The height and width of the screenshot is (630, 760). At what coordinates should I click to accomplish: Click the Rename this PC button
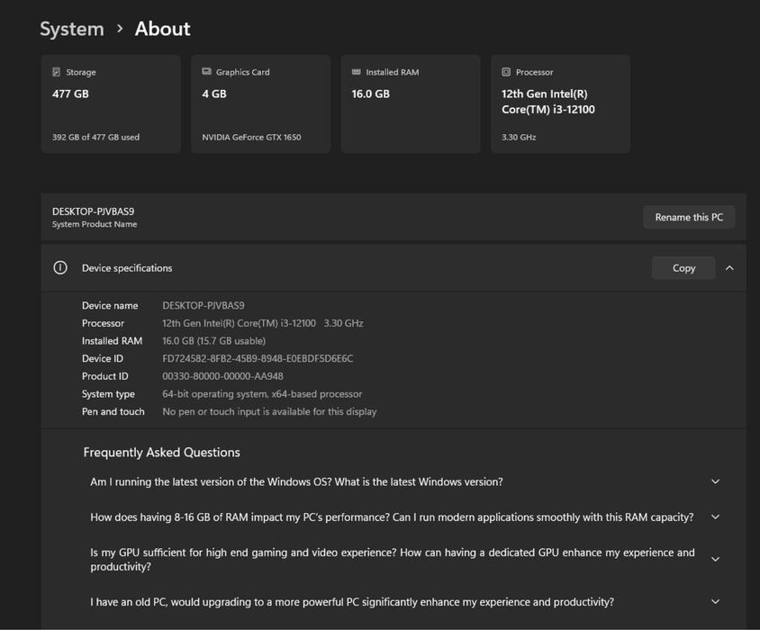point(689,217)
